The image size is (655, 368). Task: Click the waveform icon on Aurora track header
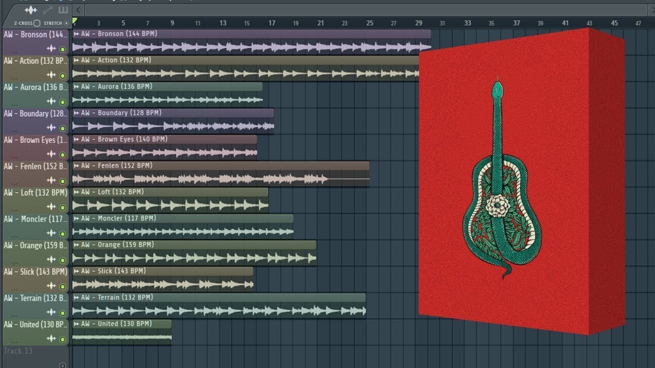pyautogui.click(x=51, y=102)
